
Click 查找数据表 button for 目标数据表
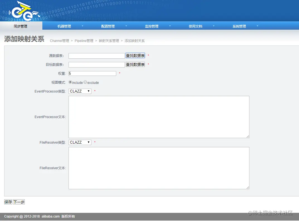click(x=135, y=64)
